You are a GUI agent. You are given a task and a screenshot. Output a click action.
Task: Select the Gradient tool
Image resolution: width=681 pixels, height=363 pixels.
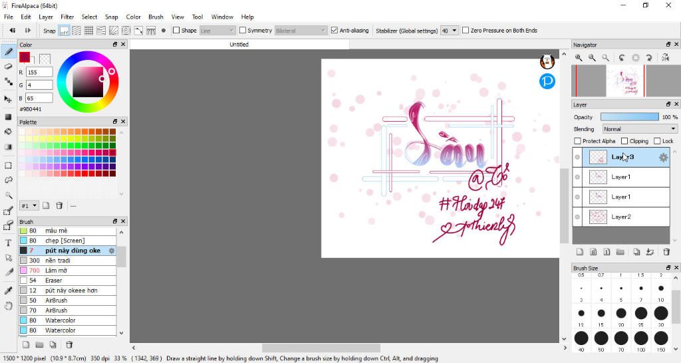(x=8, y=147)
